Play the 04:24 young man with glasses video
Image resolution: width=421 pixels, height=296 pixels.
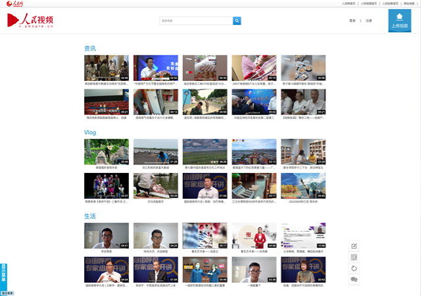[156, 235]
